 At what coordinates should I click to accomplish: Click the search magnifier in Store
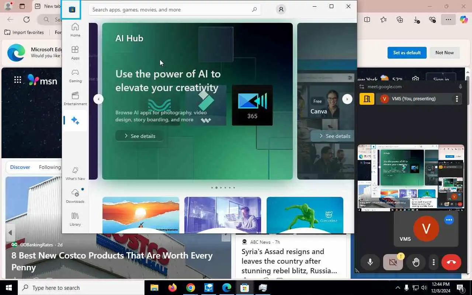[x=254, y=10]
